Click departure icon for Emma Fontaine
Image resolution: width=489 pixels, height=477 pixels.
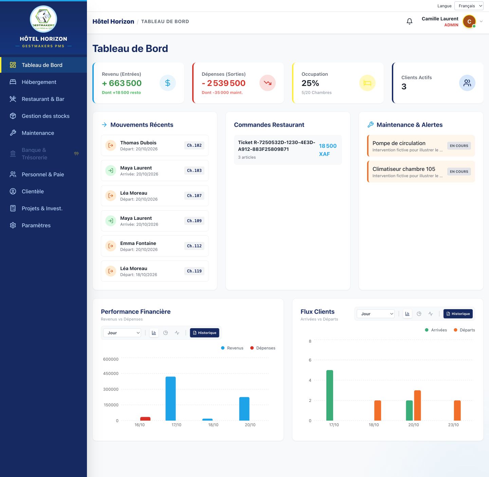coord(111,246)
